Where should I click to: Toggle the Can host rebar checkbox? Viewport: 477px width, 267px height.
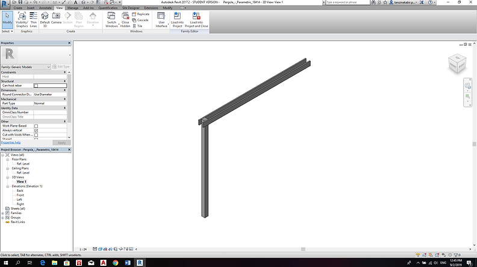36,86
